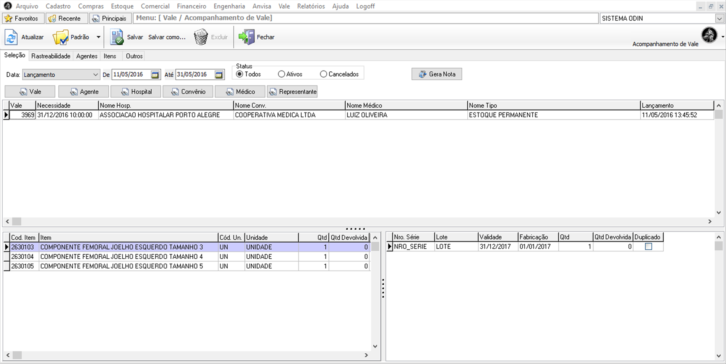Screen dimensions: 726x364
Task: Open the Financeiro menu
Action: click(191, 6)
